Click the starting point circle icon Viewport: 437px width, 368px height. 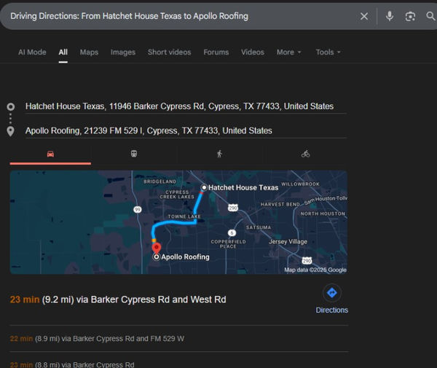click(x=11, y=106)
